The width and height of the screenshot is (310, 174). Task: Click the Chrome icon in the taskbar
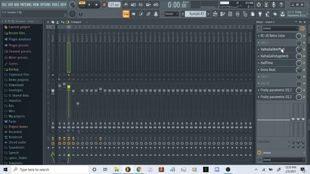pyautogui.click(x=139, y=170)
